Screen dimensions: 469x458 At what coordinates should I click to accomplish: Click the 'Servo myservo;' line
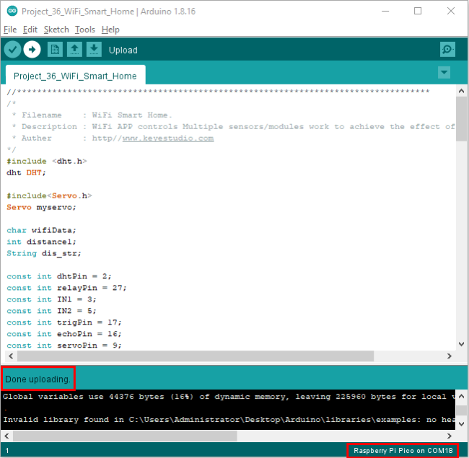pos(41,207)
